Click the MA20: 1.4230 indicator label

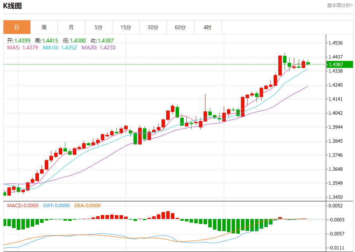[99, 48]
